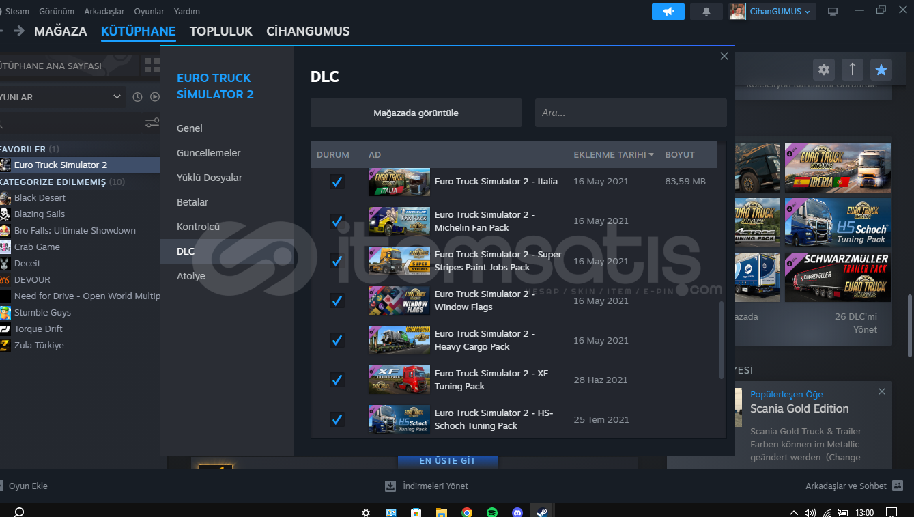Select Atölye in properties sidebar
Viewport: 914px width, 517px height.
tap(227, 276)
